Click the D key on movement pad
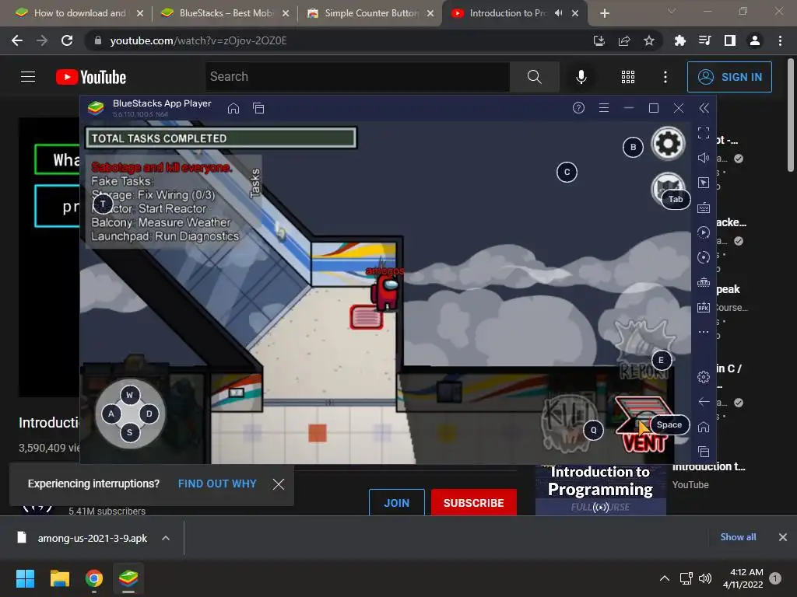The height and width of the screenshot is (597, 797). [x=149, y=414]
